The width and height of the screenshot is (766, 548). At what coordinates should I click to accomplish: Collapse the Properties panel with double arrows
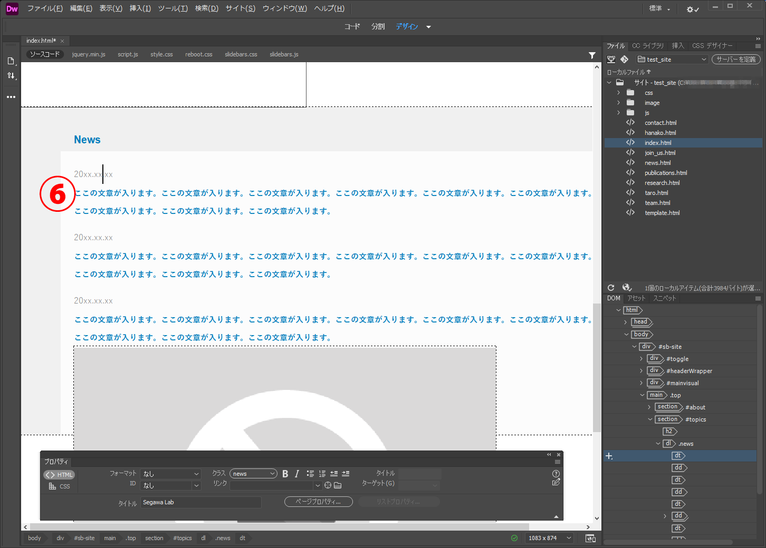pos(549,454)
